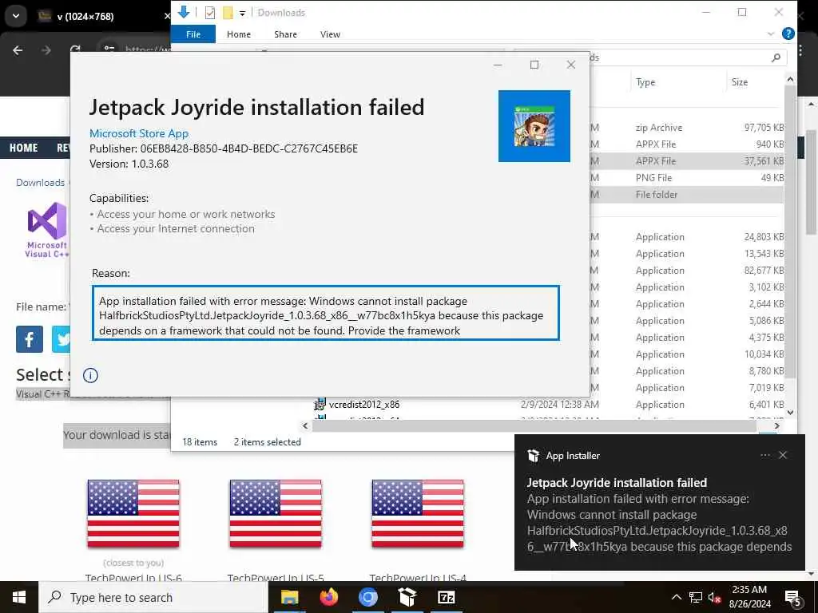The image size is (818, 613).
Task: Click the horizontal scrollbar right arrow
Action: (776, 426)
